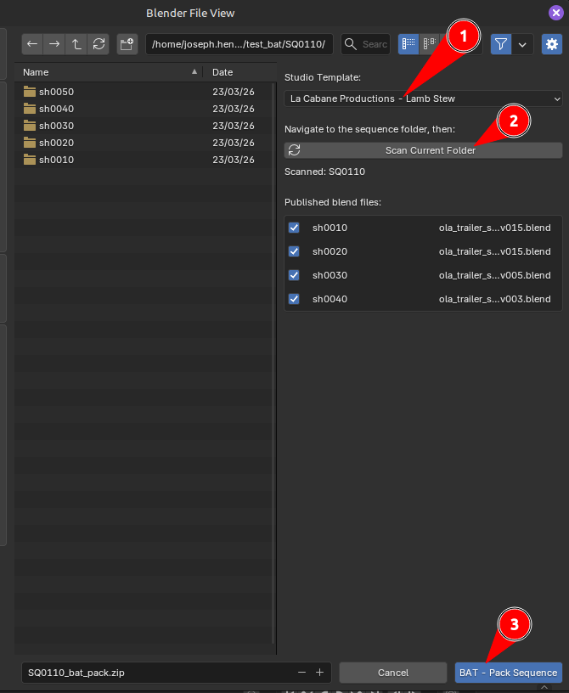
Task: Uncheck the sh0010 blend file checkbox
Action: click(x=294, y=228)
